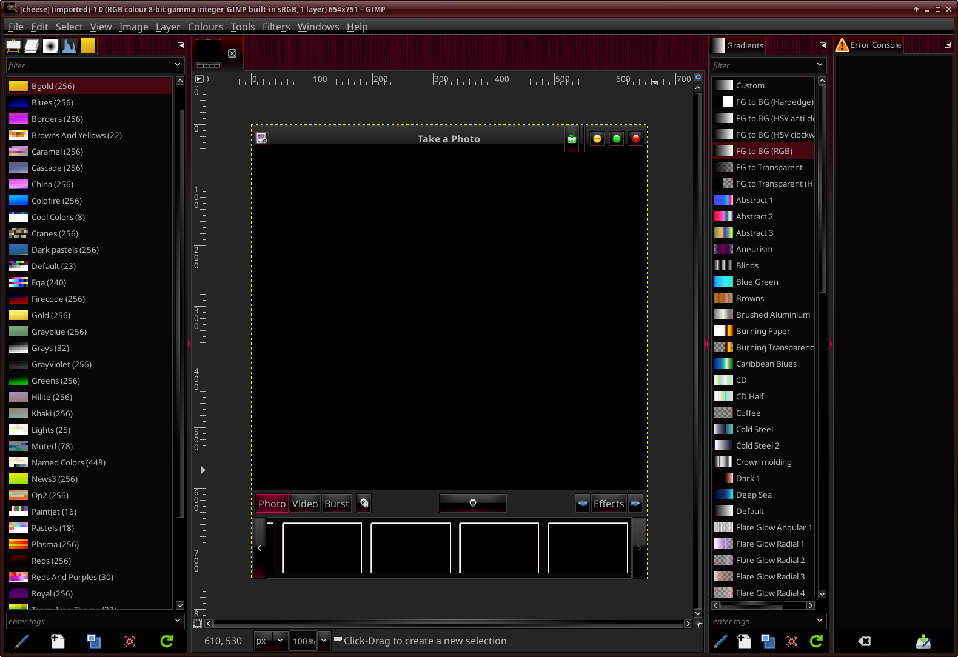Create a new palette with the page icon

[58, 641]
